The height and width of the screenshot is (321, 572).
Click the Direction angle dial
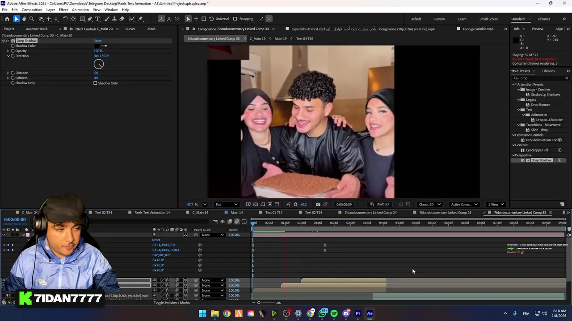pos(99,65)
